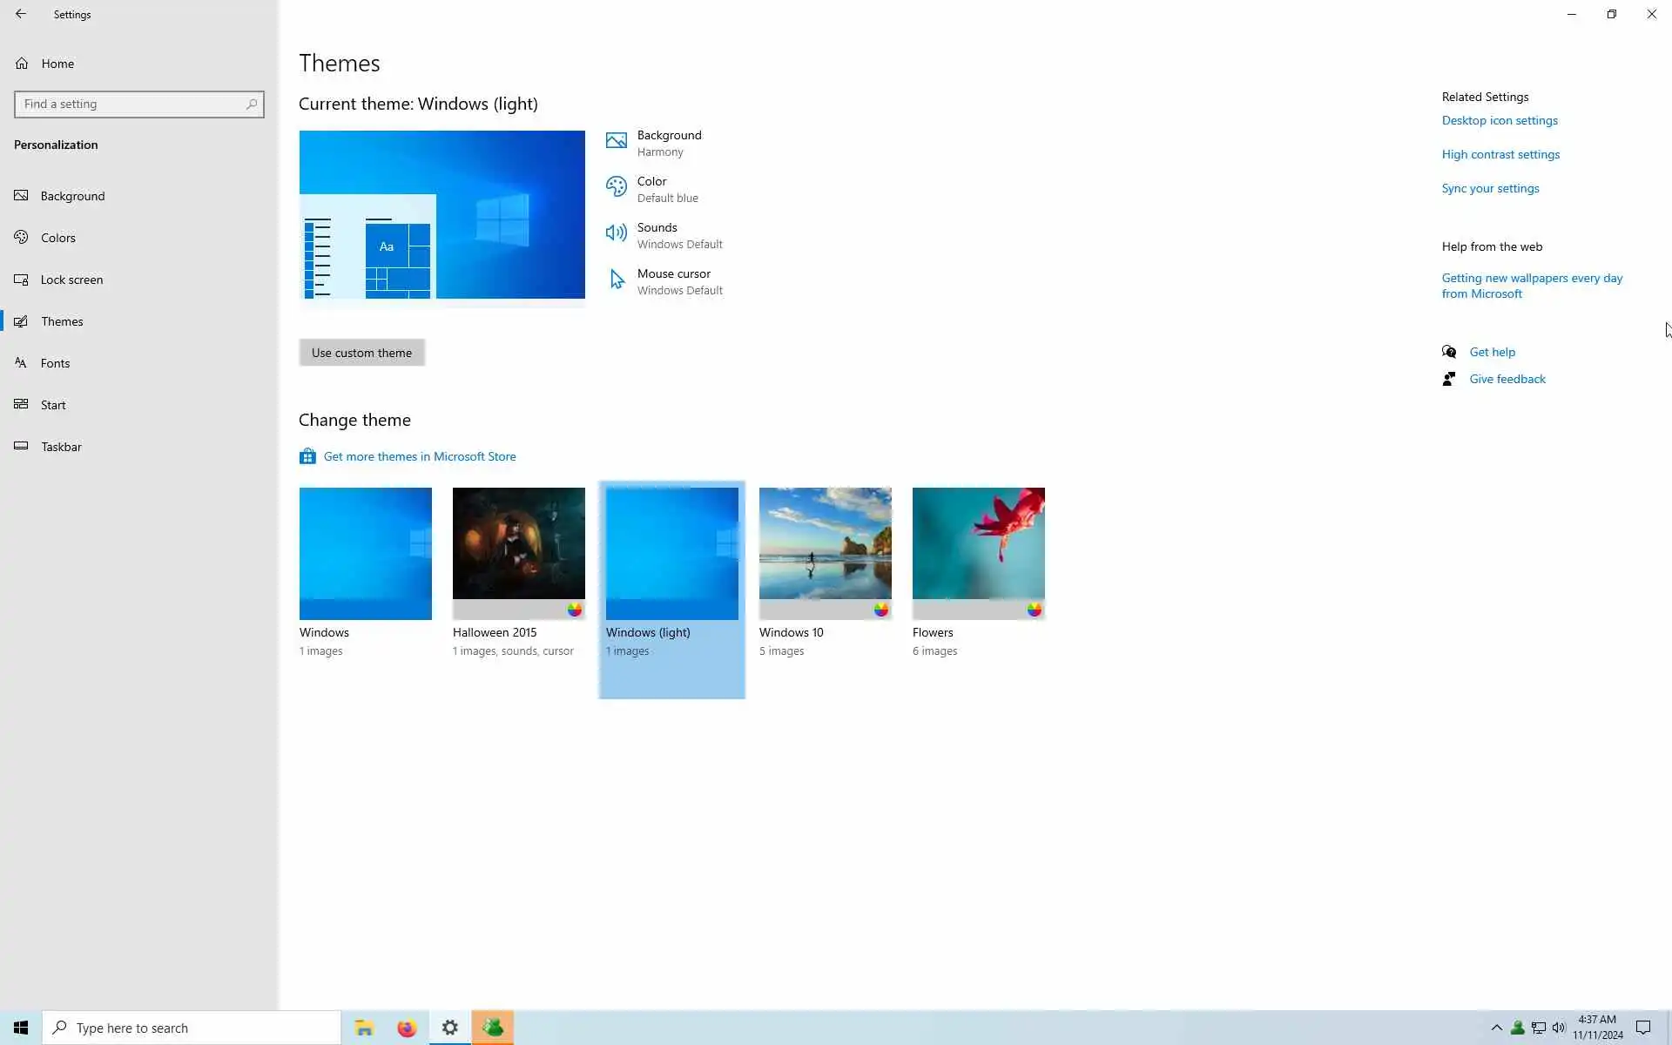Click the Background picture icon in theme details

pyautogui.click(x=616, y=141)
